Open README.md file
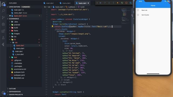Screen dimensions: 173x97 point(19,78)
